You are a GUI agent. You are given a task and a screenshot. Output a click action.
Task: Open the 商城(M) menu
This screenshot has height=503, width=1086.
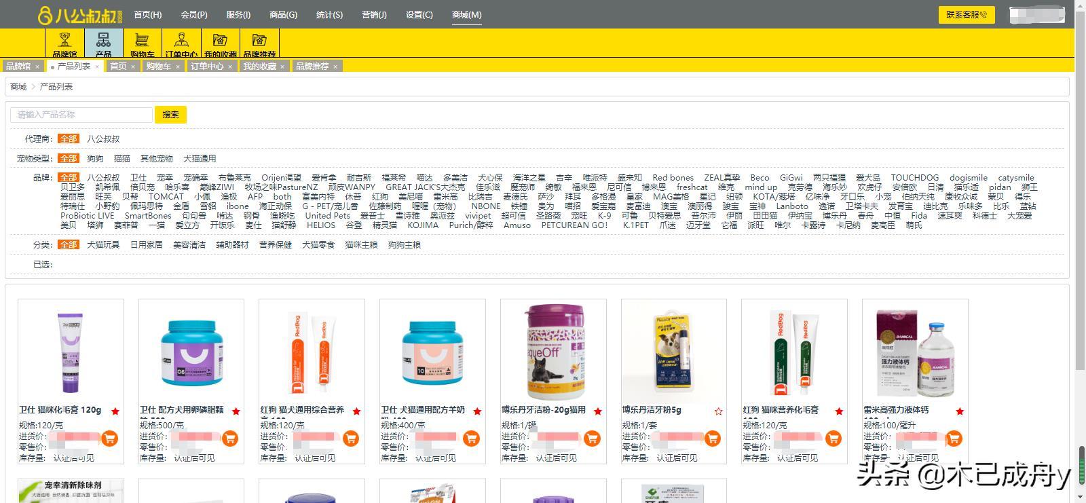click(x=466, y=14)
